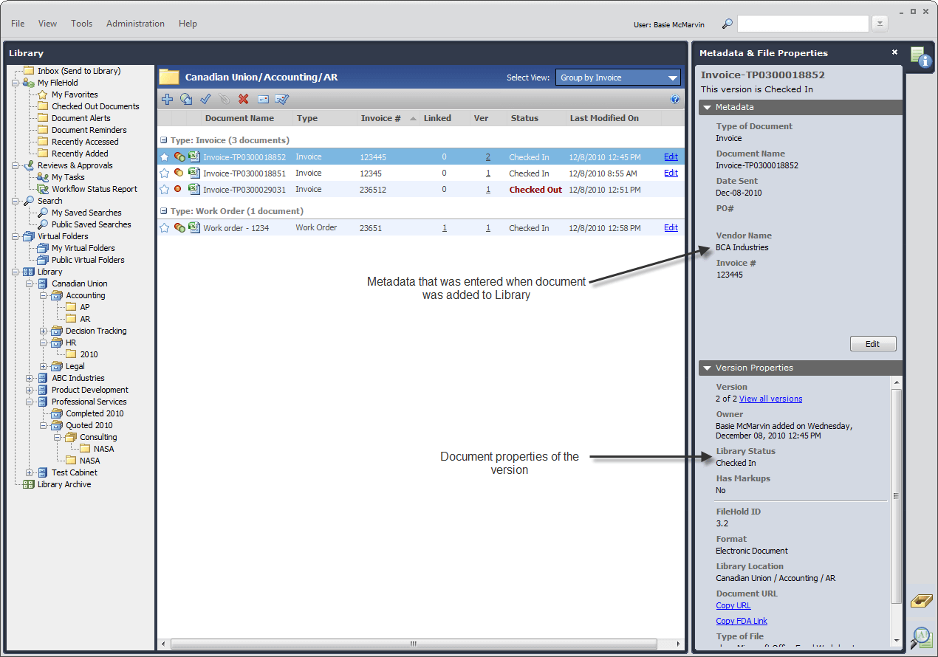Select Inbox (Send to Library) in tree

coord(79,71)
